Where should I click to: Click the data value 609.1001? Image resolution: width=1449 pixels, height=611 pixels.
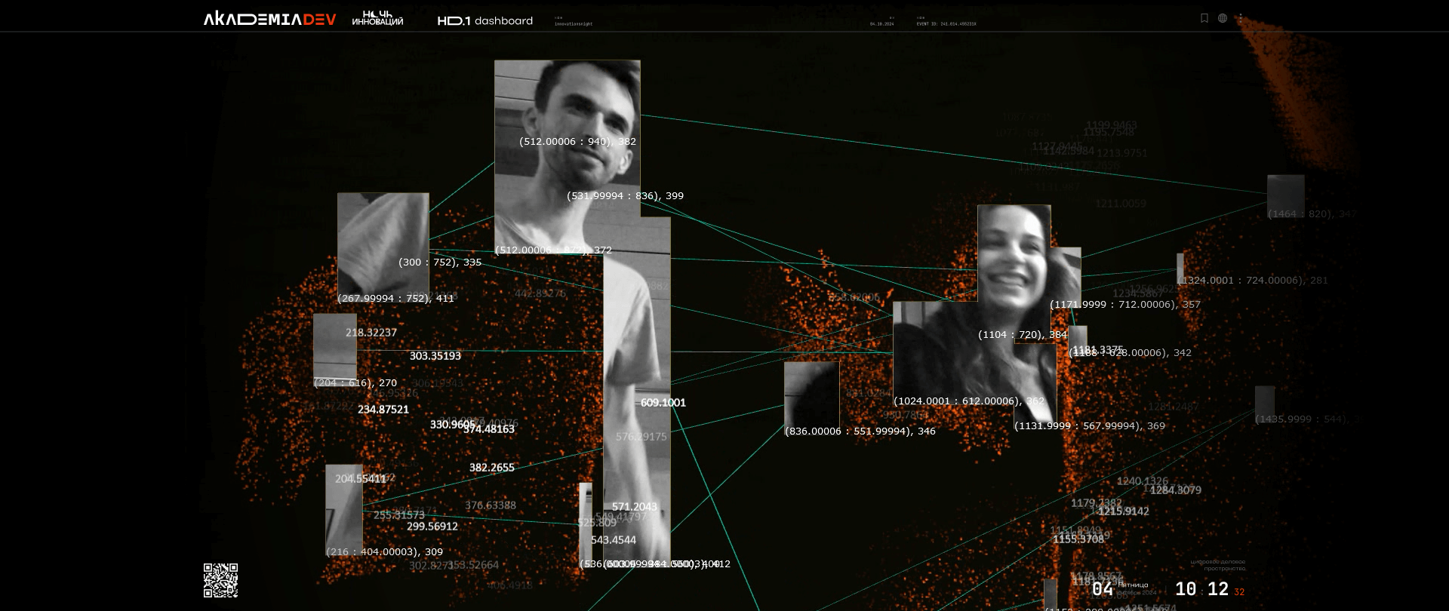point(663,403)
